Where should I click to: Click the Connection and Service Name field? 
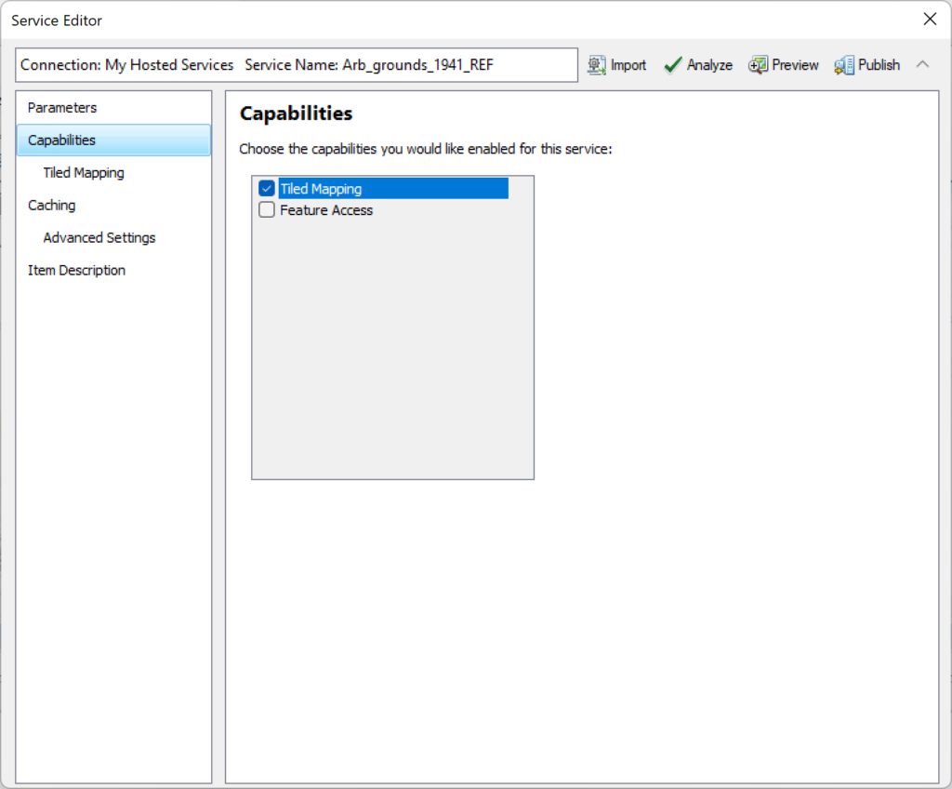(297, 65)
